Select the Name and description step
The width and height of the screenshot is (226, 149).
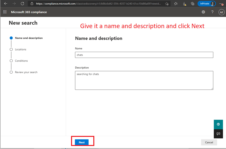pyautogui.click(x=26, y=38)
